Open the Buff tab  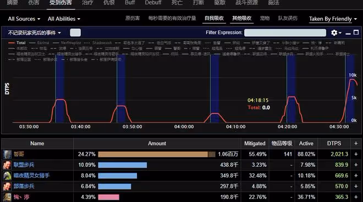pyautogui.click(x=130, y=3)
